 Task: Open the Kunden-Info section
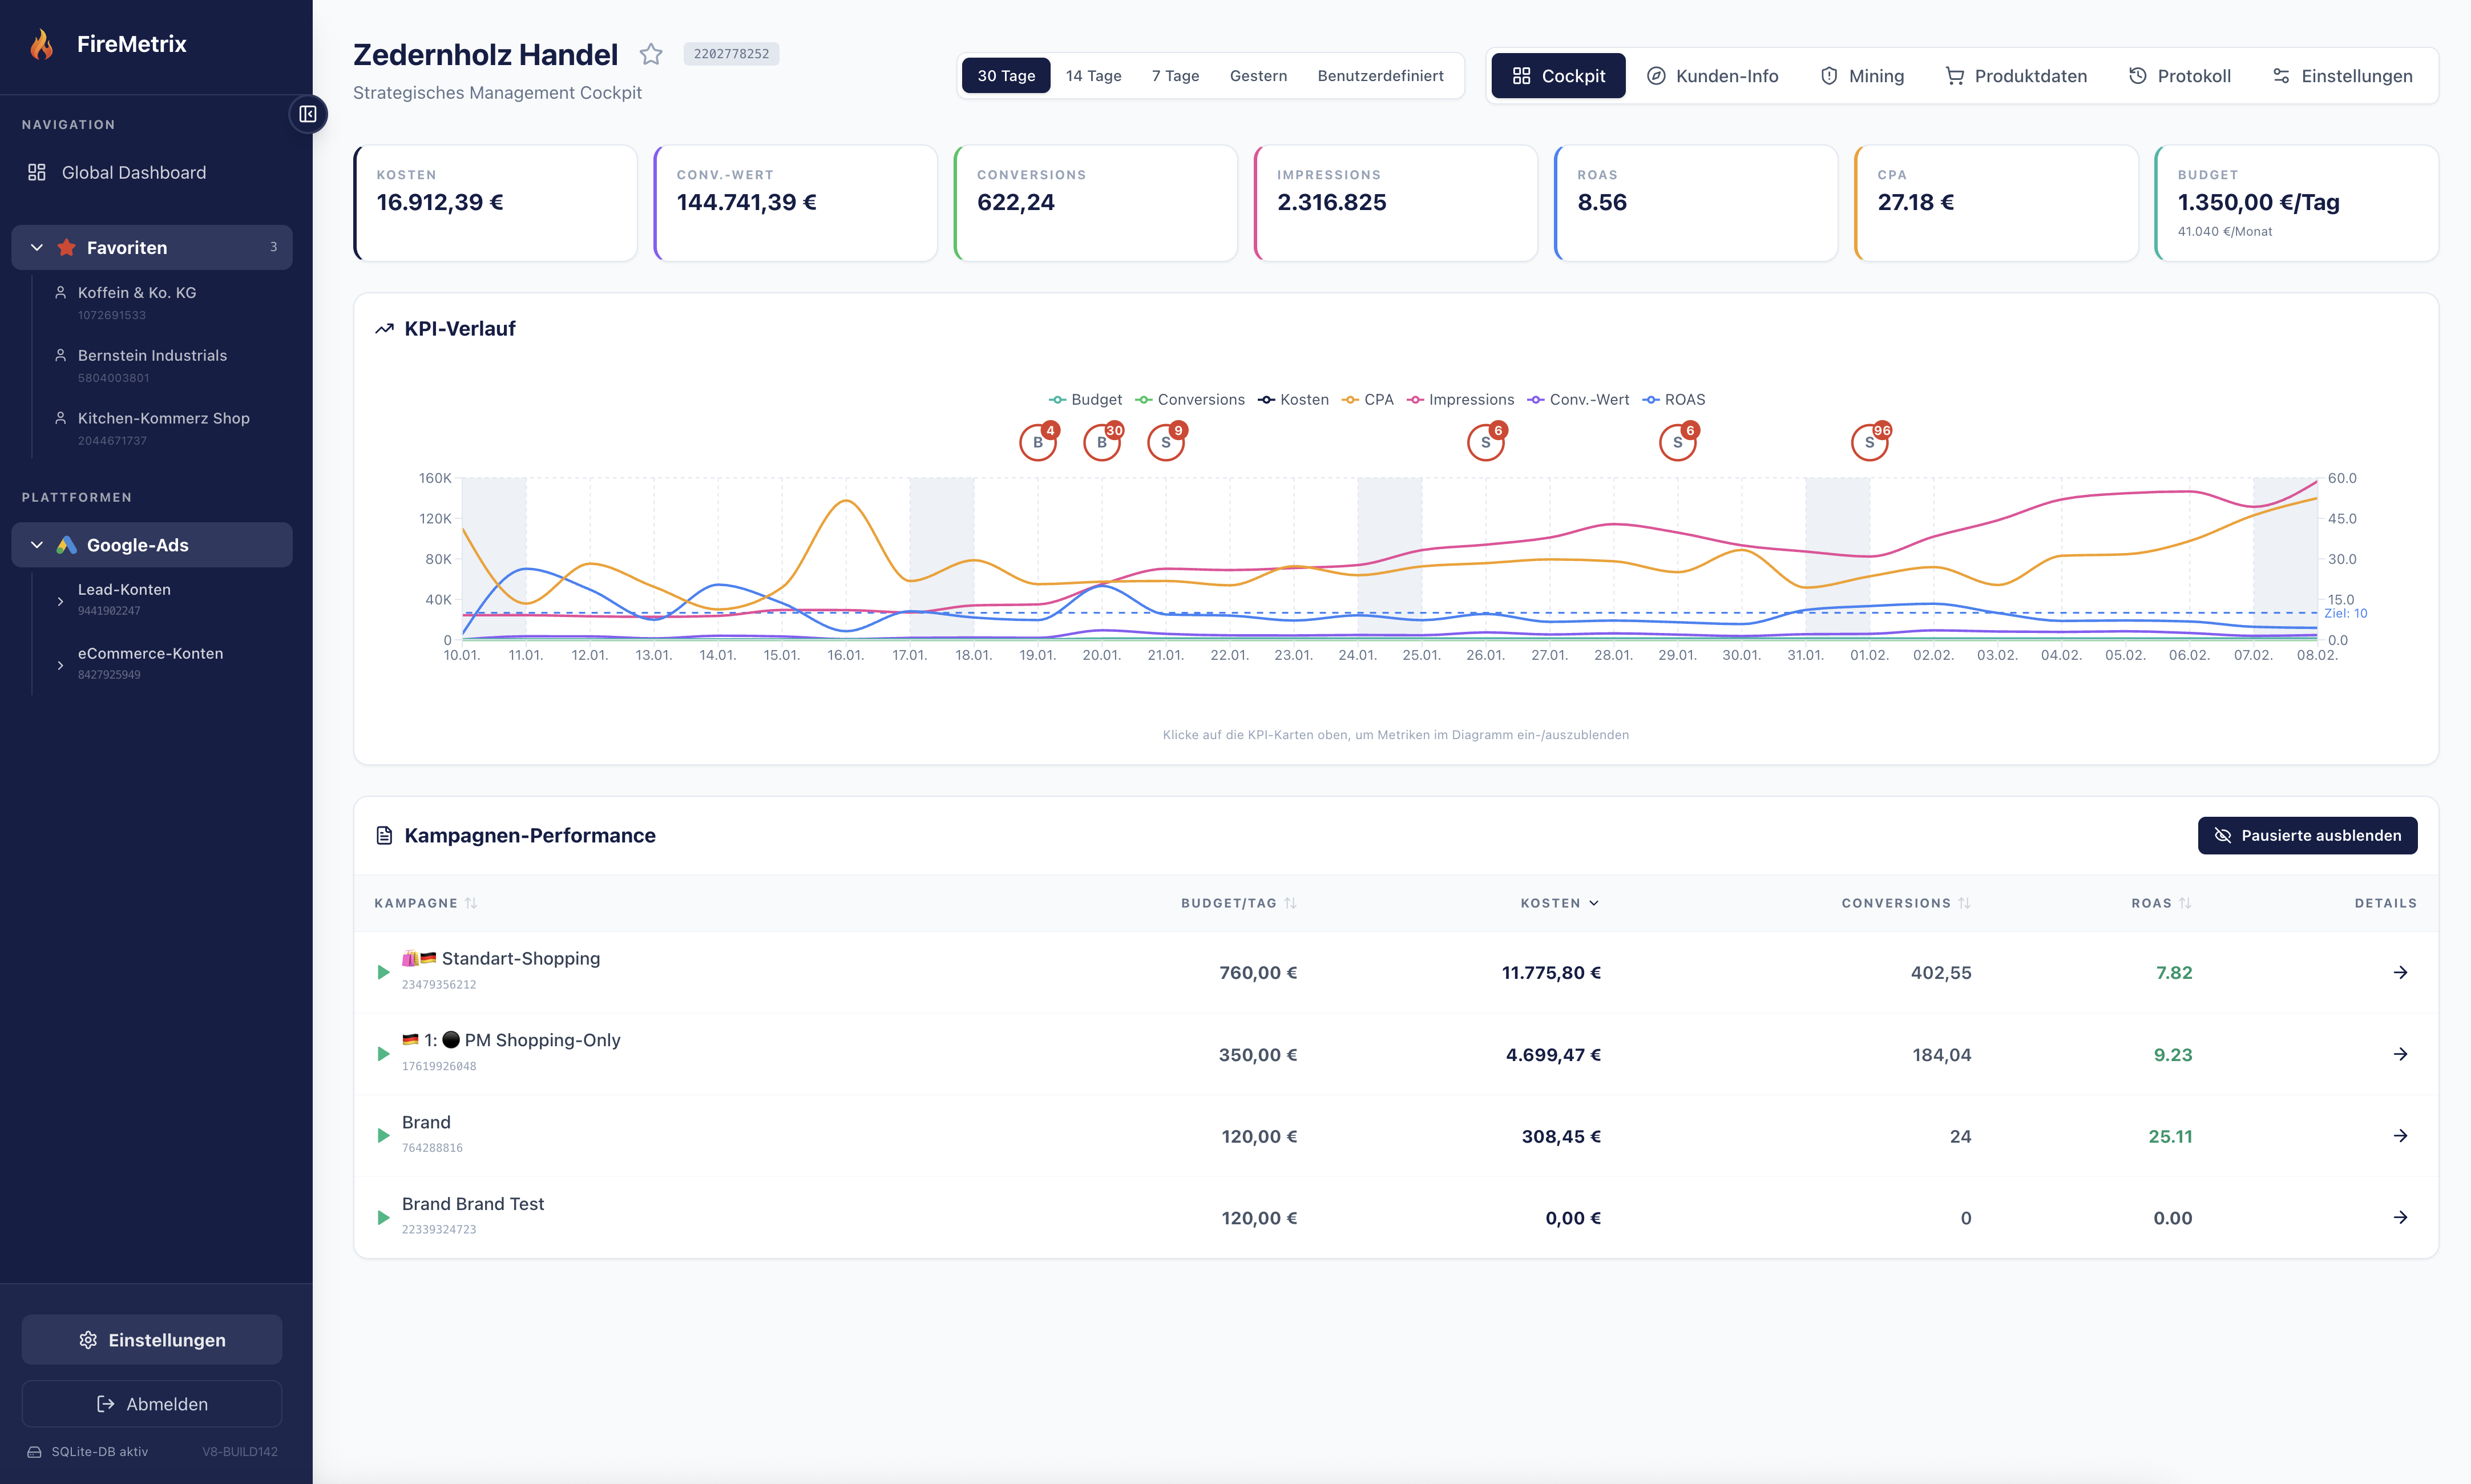(1713, 75)
